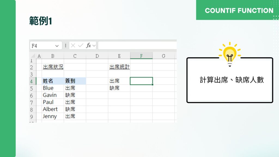Click the 缺席 label in column E
The width and height of the screenshot is (279, 157).
pyautogui.click(x=119, y=88)
